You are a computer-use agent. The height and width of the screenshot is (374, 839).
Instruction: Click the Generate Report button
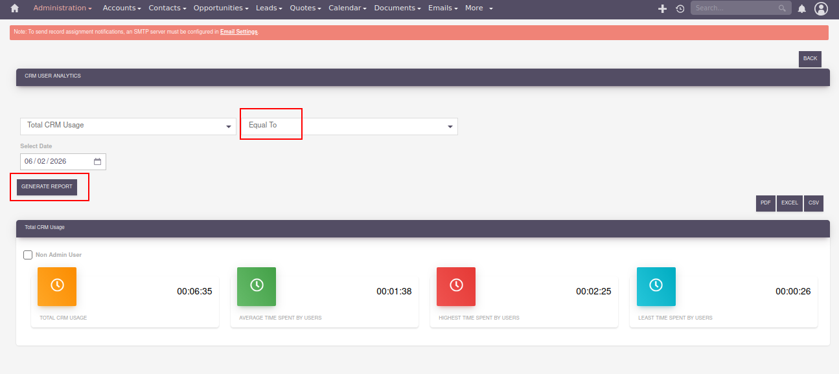[x=47, y=187]
